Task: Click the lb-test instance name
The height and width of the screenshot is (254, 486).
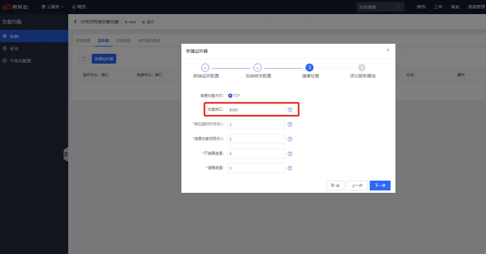Action: coord(130,22)
